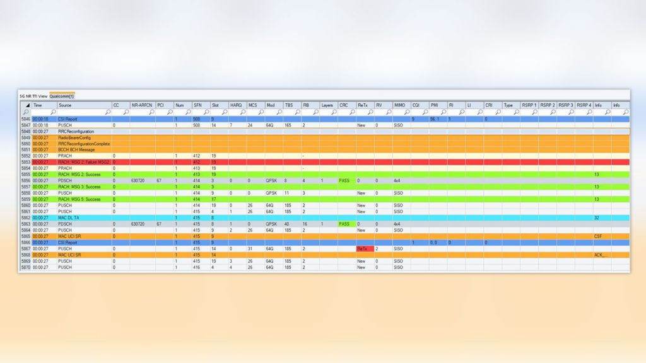Open the Time column filter magnifier
Screen dimensions: 646x363
click(52, 111)
